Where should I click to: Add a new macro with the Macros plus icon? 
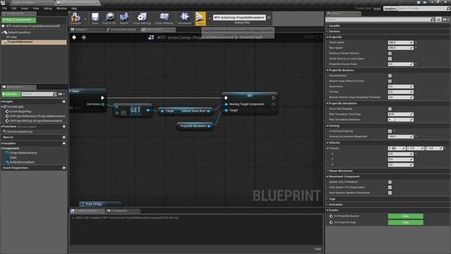pos(64,138)
